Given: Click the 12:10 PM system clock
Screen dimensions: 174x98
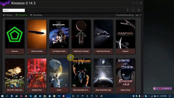Looking at the screenshot, I should [163, 96].
